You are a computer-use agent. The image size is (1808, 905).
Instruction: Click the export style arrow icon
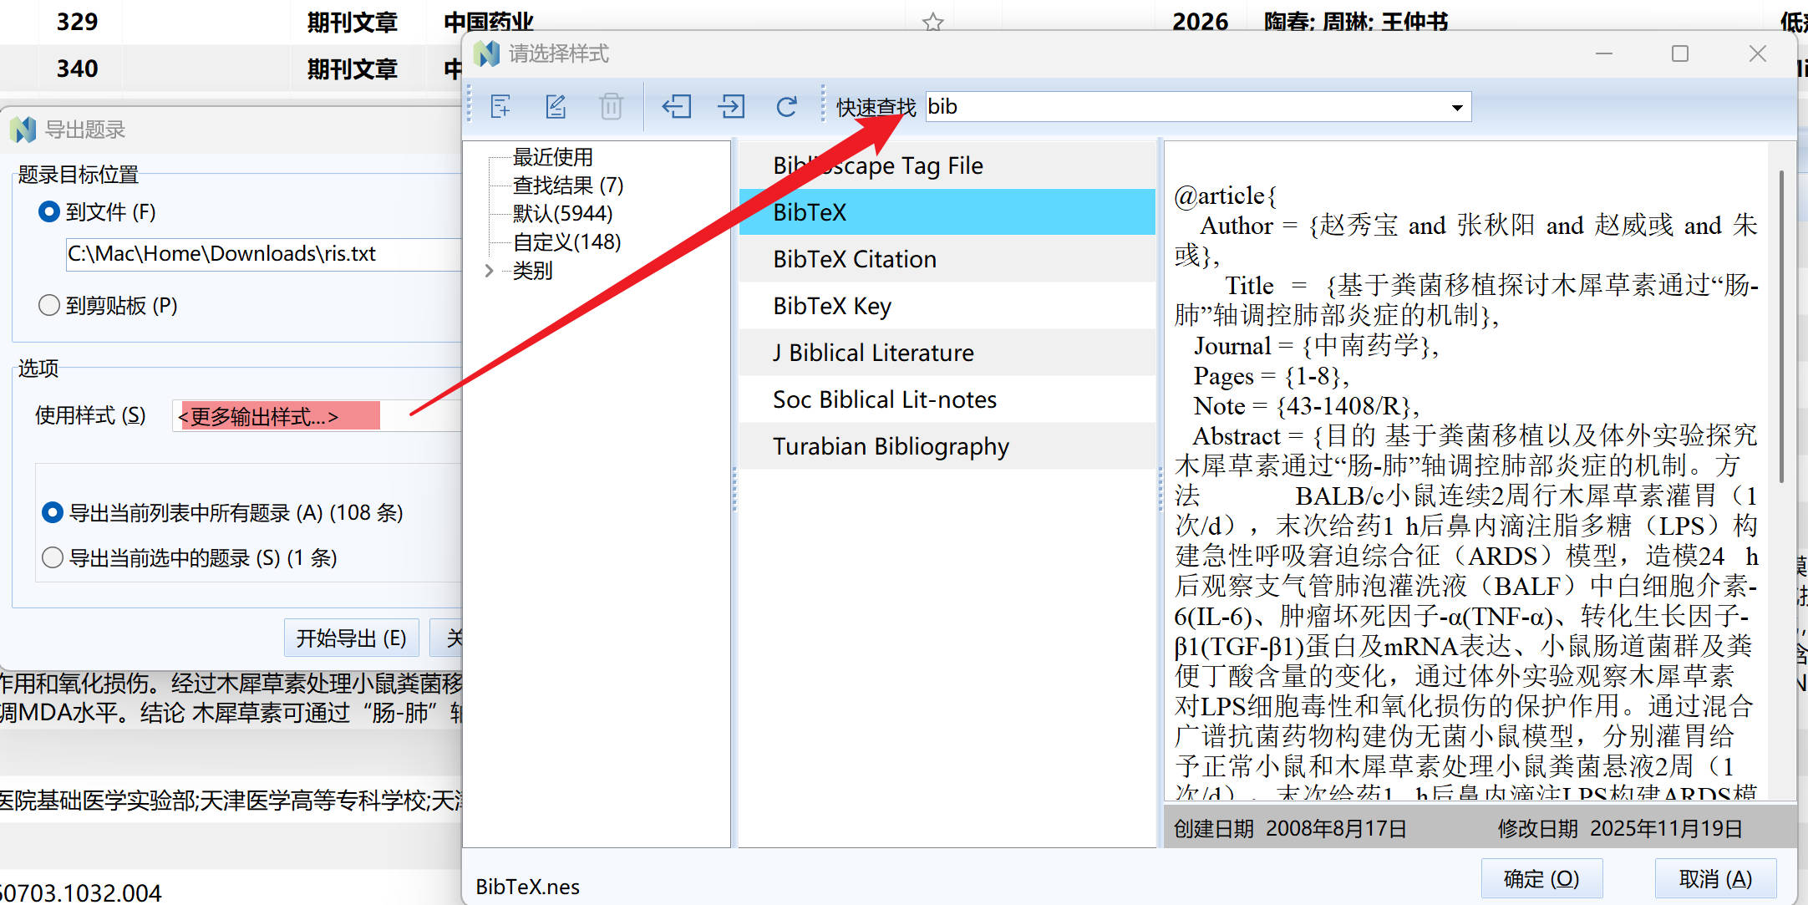pos(731,107)
